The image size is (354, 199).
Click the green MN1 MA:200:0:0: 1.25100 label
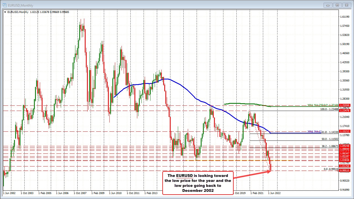(x=323, y=105)
